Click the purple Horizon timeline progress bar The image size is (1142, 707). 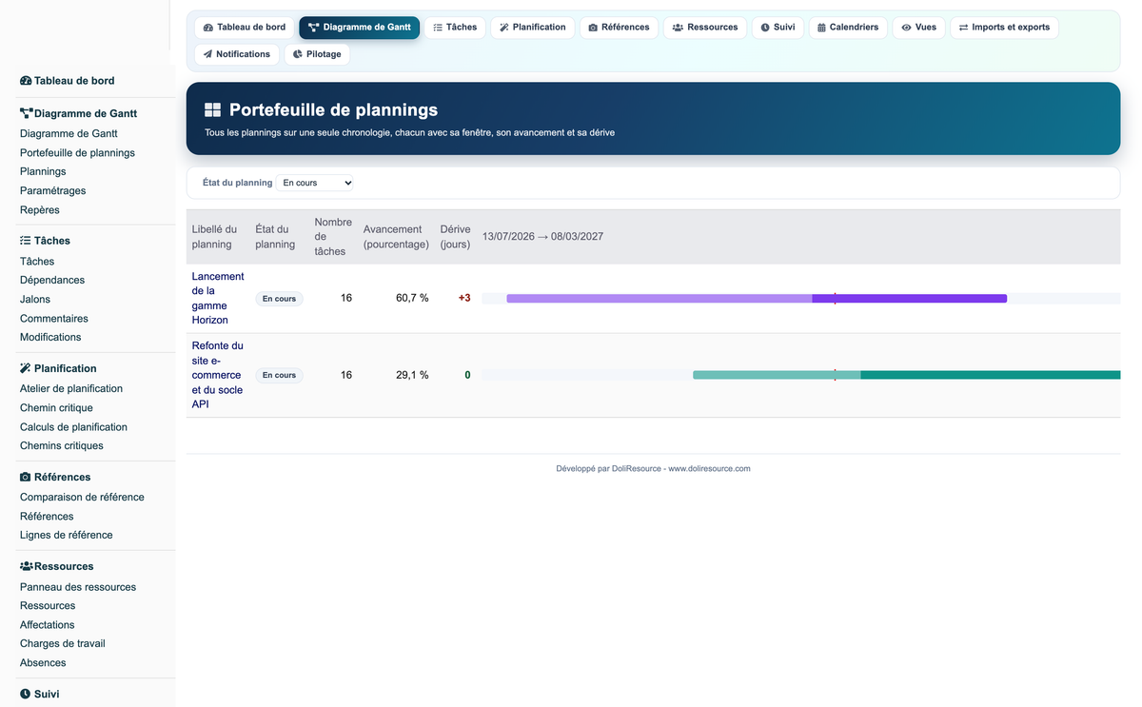point(757,299)
